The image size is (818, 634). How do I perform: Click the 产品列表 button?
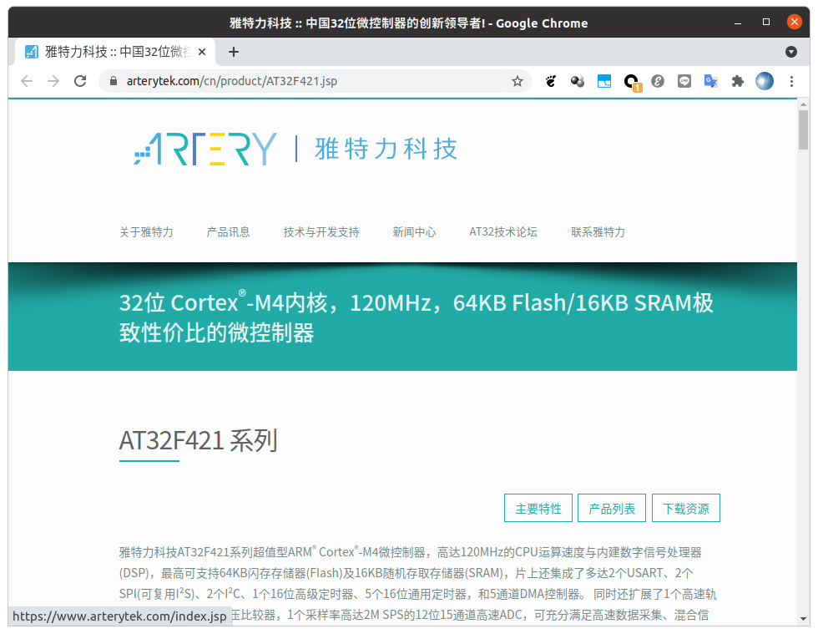click(x=612, y=508)
